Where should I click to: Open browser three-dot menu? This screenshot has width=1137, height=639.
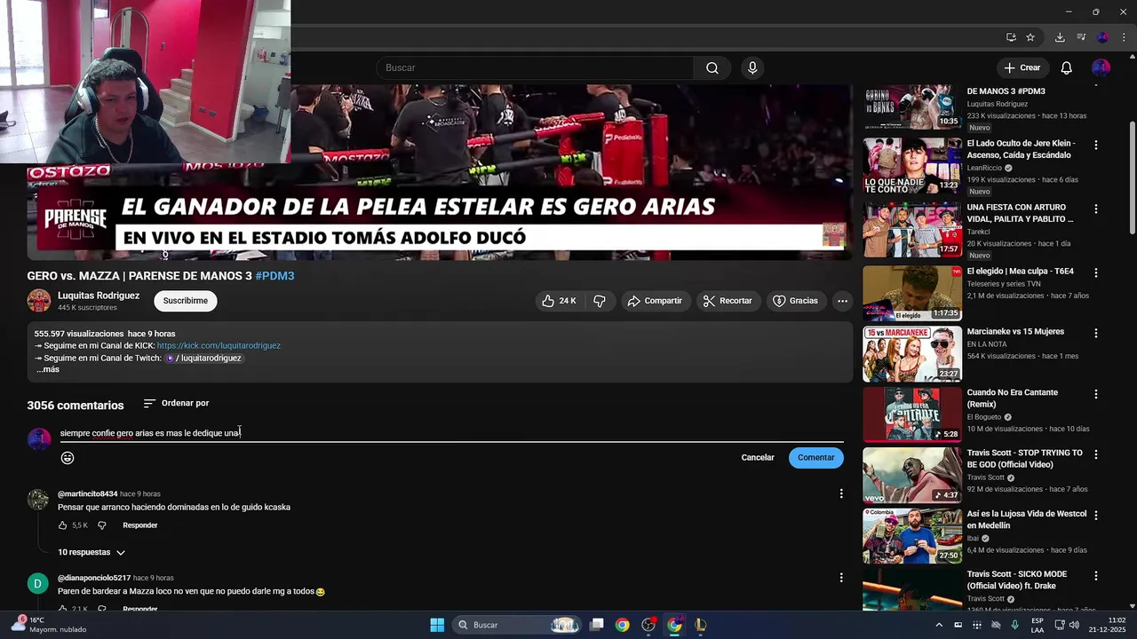pyautogui.click(x=1124, y=37)
